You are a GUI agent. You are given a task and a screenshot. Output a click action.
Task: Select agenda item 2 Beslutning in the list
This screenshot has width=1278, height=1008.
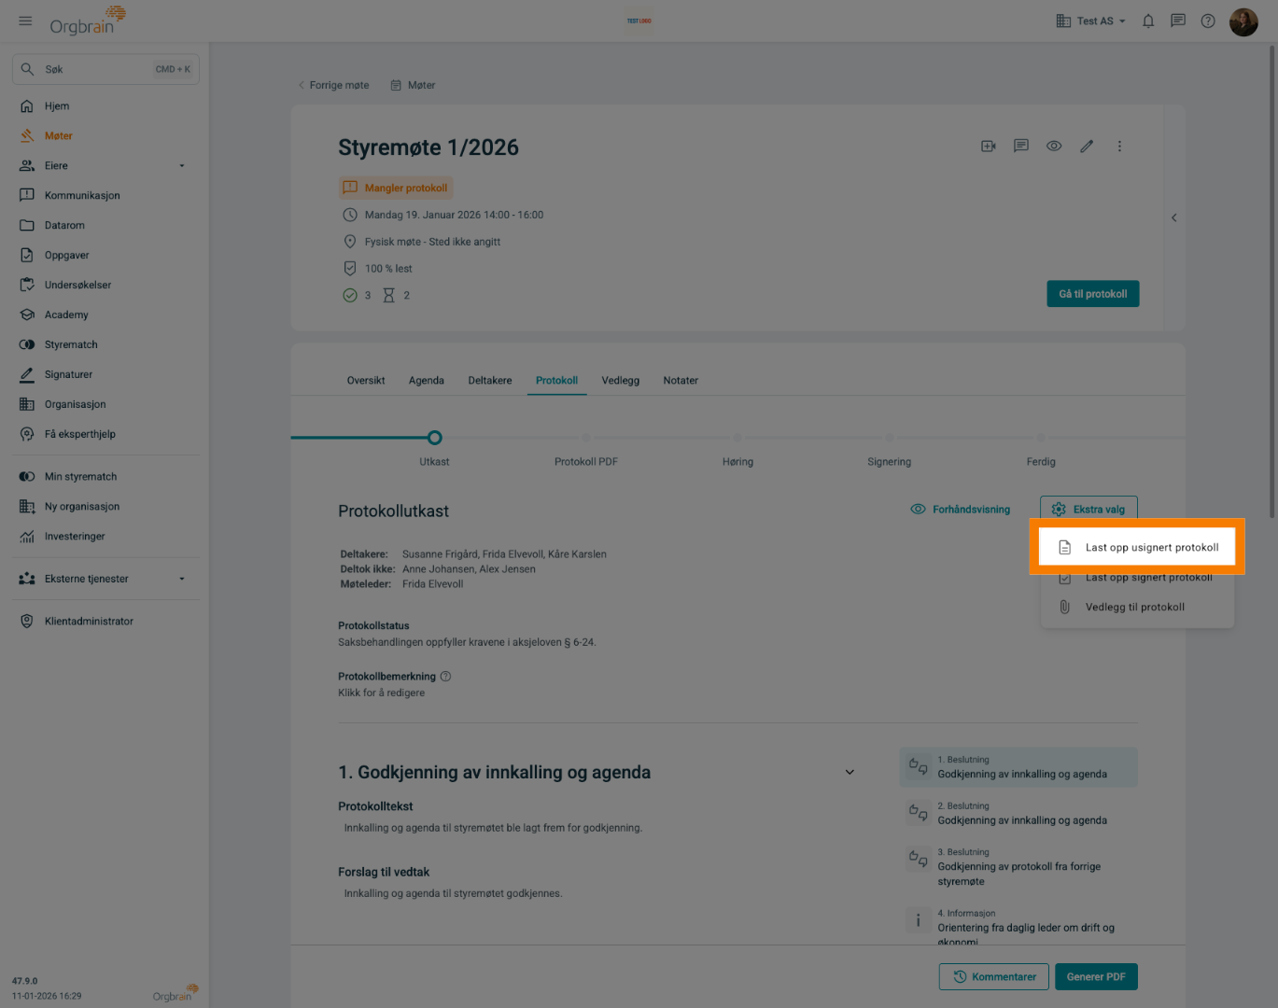coord(1018,814)
